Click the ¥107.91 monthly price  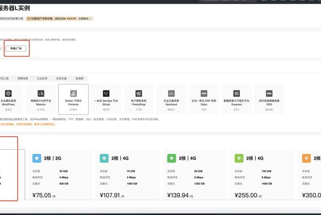[112, 195]
